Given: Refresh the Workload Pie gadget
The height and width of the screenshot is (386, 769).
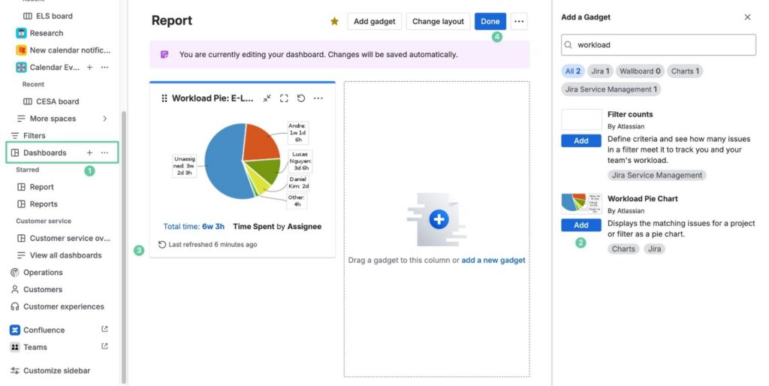Looking at the screenshot, I should click(301, 98).
